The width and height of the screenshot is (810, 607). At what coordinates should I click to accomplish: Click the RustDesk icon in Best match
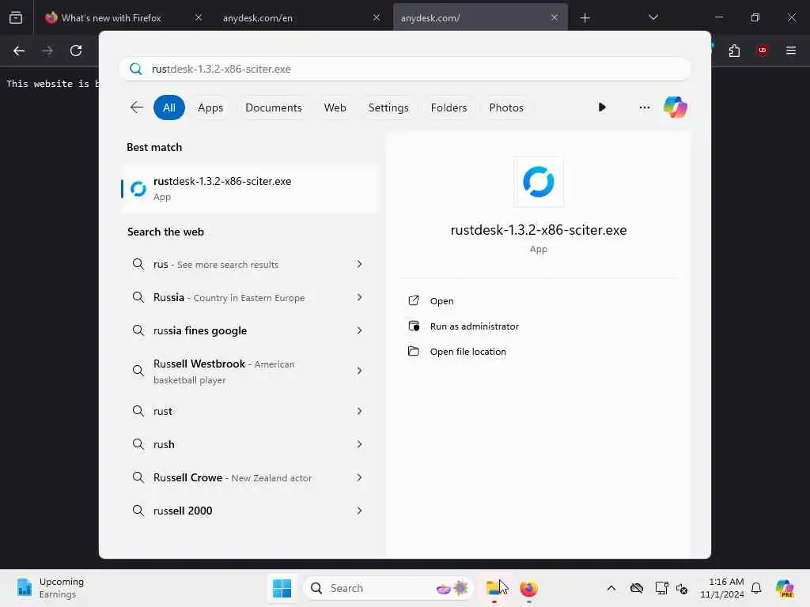click(138, 189)
